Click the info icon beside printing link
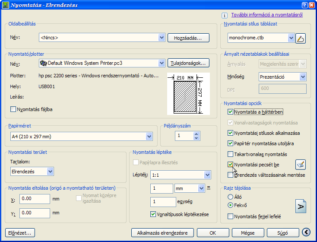The image size is (317, 242). [225, 16]
